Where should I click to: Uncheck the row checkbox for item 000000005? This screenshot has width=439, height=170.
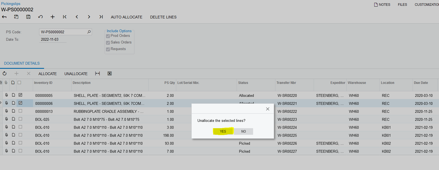click(20, 95)
